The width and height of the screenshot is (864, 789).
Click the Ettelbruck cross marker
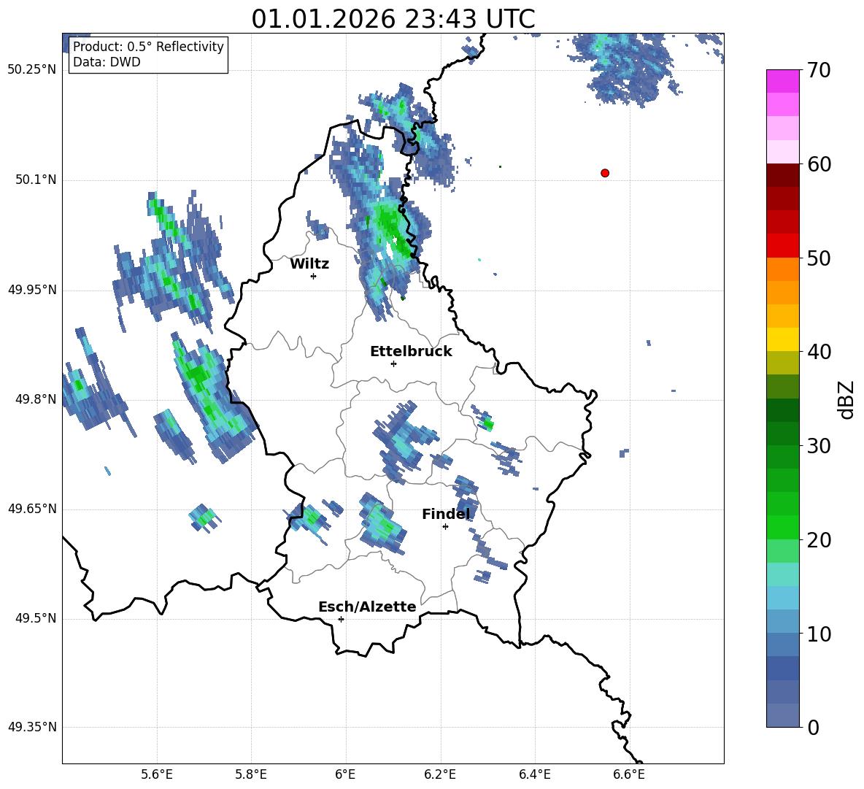point(393,363)
